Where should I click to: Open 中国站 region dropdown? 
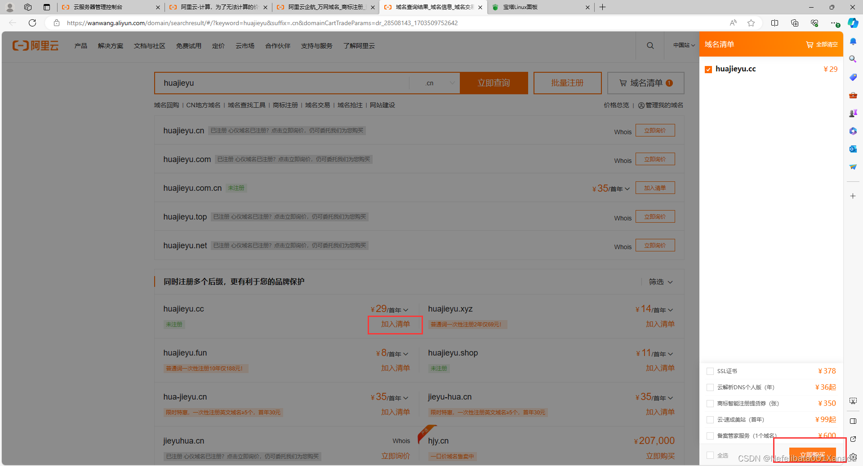pyautogui.click(x=684, y=45)
